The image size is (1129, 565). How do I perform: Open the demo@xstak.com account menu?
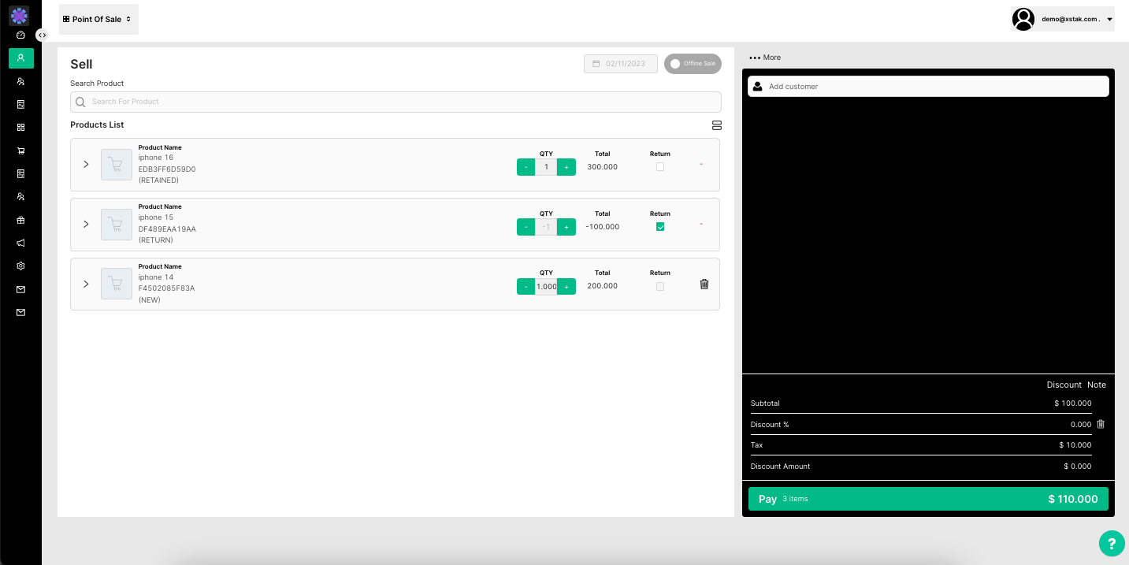point(1063,19)
